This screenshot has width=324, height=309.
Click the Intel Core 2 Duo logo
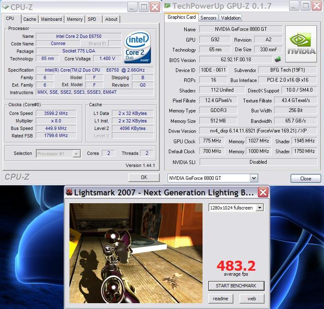click(x=137, y=47)
